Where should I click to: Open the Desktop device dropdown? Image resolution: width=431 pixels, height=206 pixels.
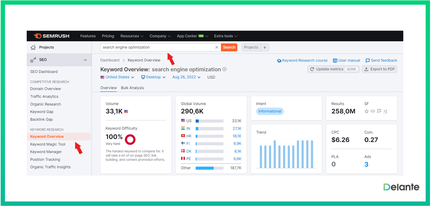(x=153, y=77)
